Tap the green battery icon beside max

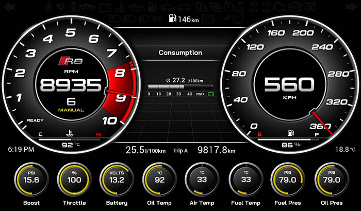[210, 94]
